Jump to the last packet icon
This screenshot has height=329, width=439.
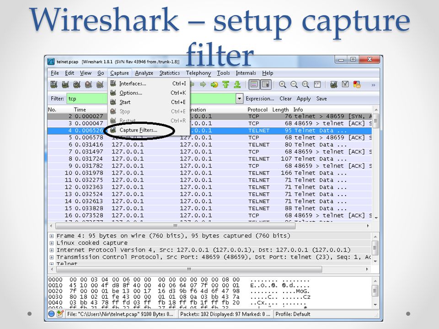point(237,84)
